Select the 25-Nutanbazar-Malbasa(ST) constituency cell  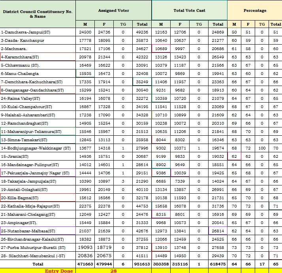(x=38, y=231)
